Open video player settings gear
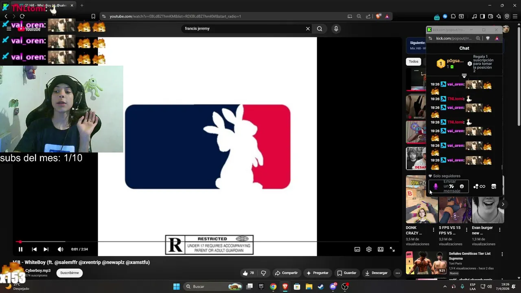 click(369, 249)
